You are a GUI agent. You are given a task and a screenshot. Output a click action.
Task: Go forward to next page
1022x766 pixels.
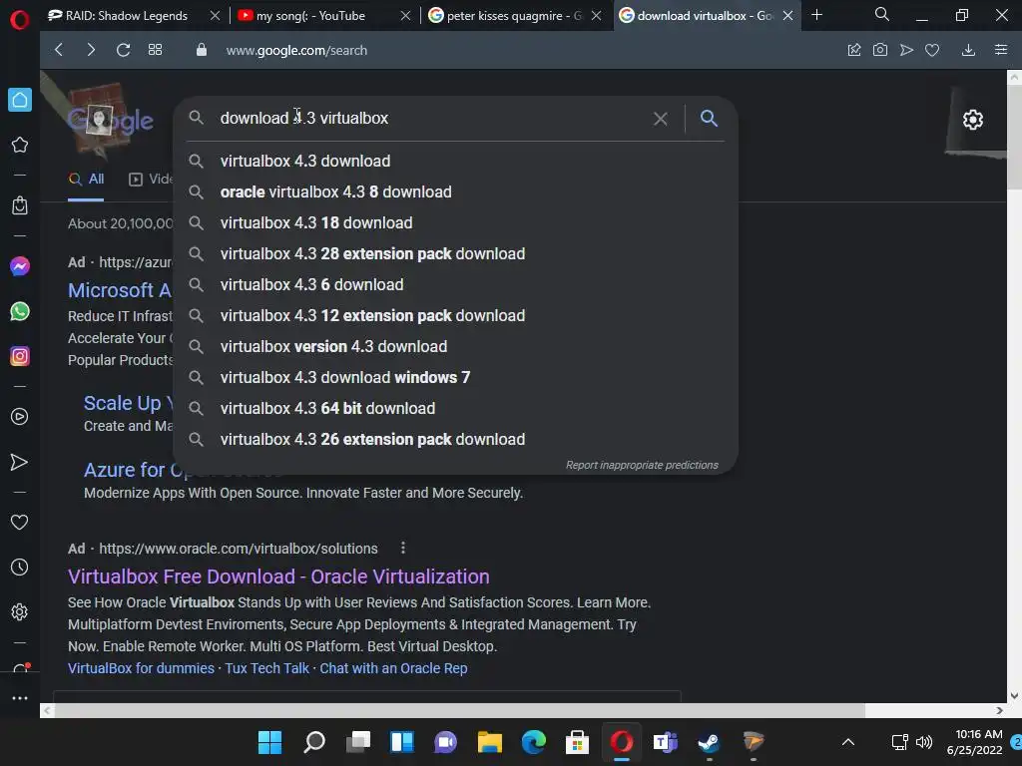coord(91,50)
